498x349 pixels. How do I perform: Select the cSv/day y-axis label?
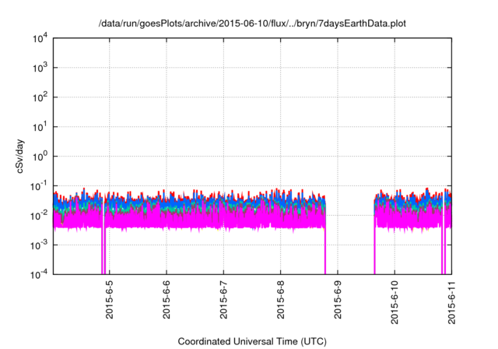tap(20, 156)
